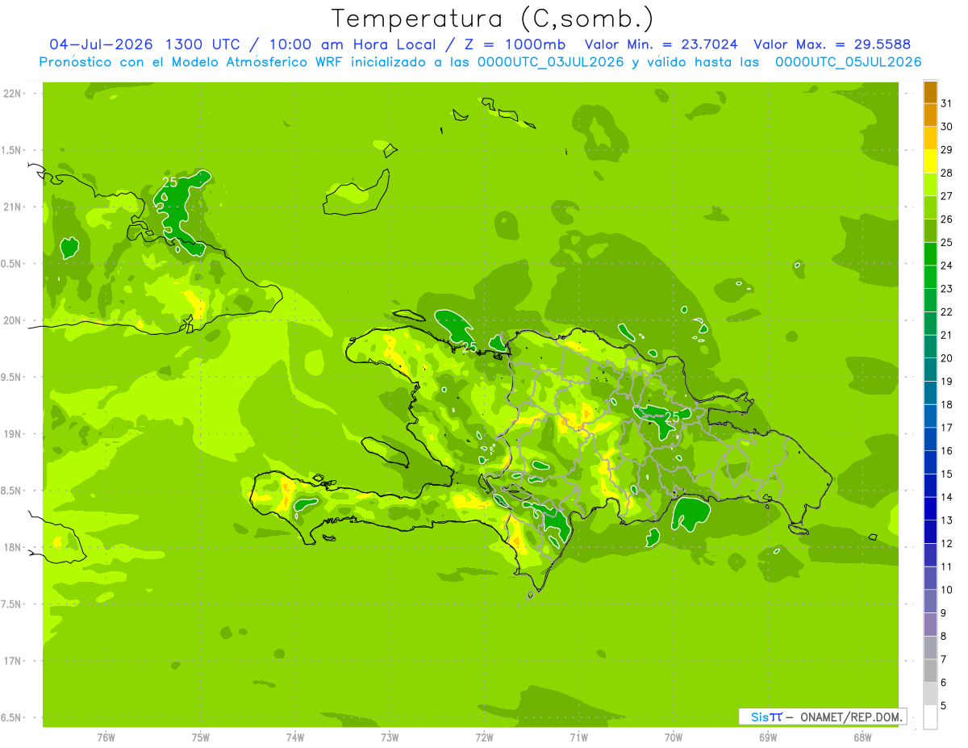Click the colorbar value label "26"
This screenshot has width=968, height=748.
point(948,219)
